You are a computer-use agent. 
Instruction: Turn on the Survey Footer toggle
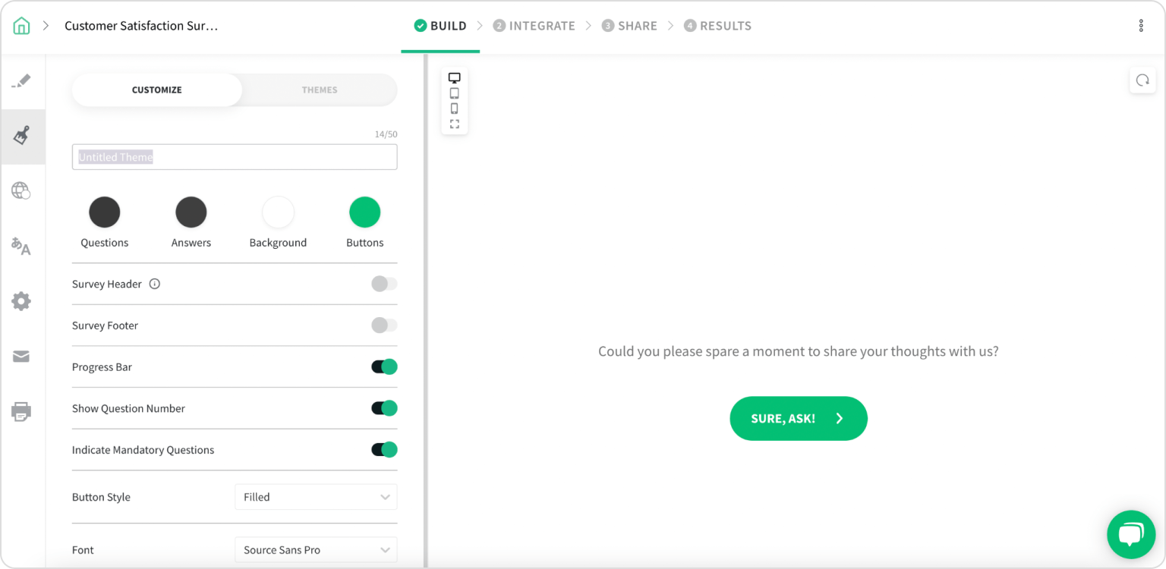tap(384, 325)
